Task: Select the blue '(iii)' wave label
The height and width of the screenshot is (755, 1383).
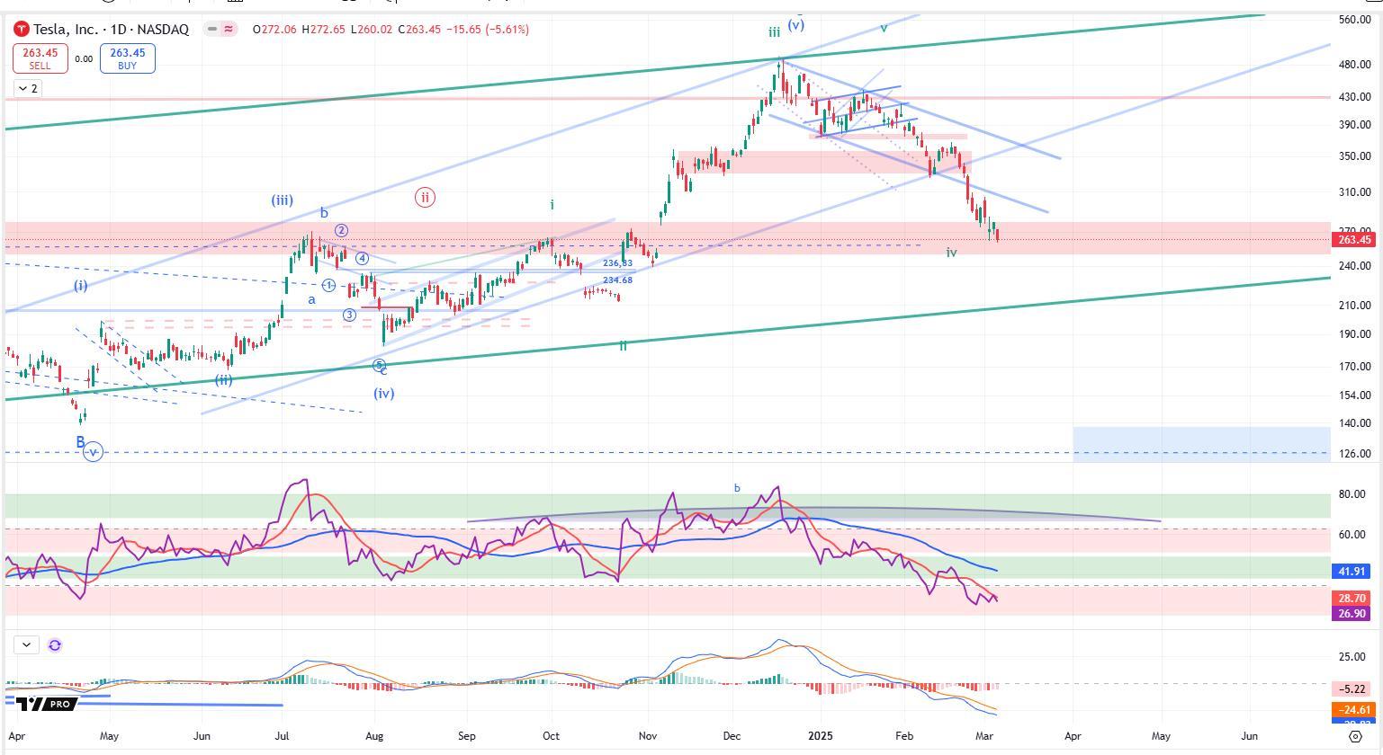Action: tap(283, 200)
